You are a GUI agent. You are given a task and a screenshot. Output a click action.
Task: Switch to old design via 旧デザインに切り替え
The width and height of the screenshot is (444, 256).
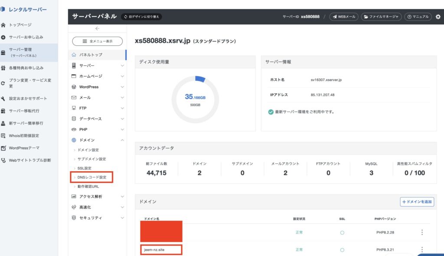(141, 17)
